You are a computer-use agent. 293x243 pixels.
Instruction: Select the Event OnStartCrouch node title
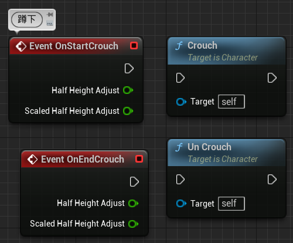coord(74,46)
